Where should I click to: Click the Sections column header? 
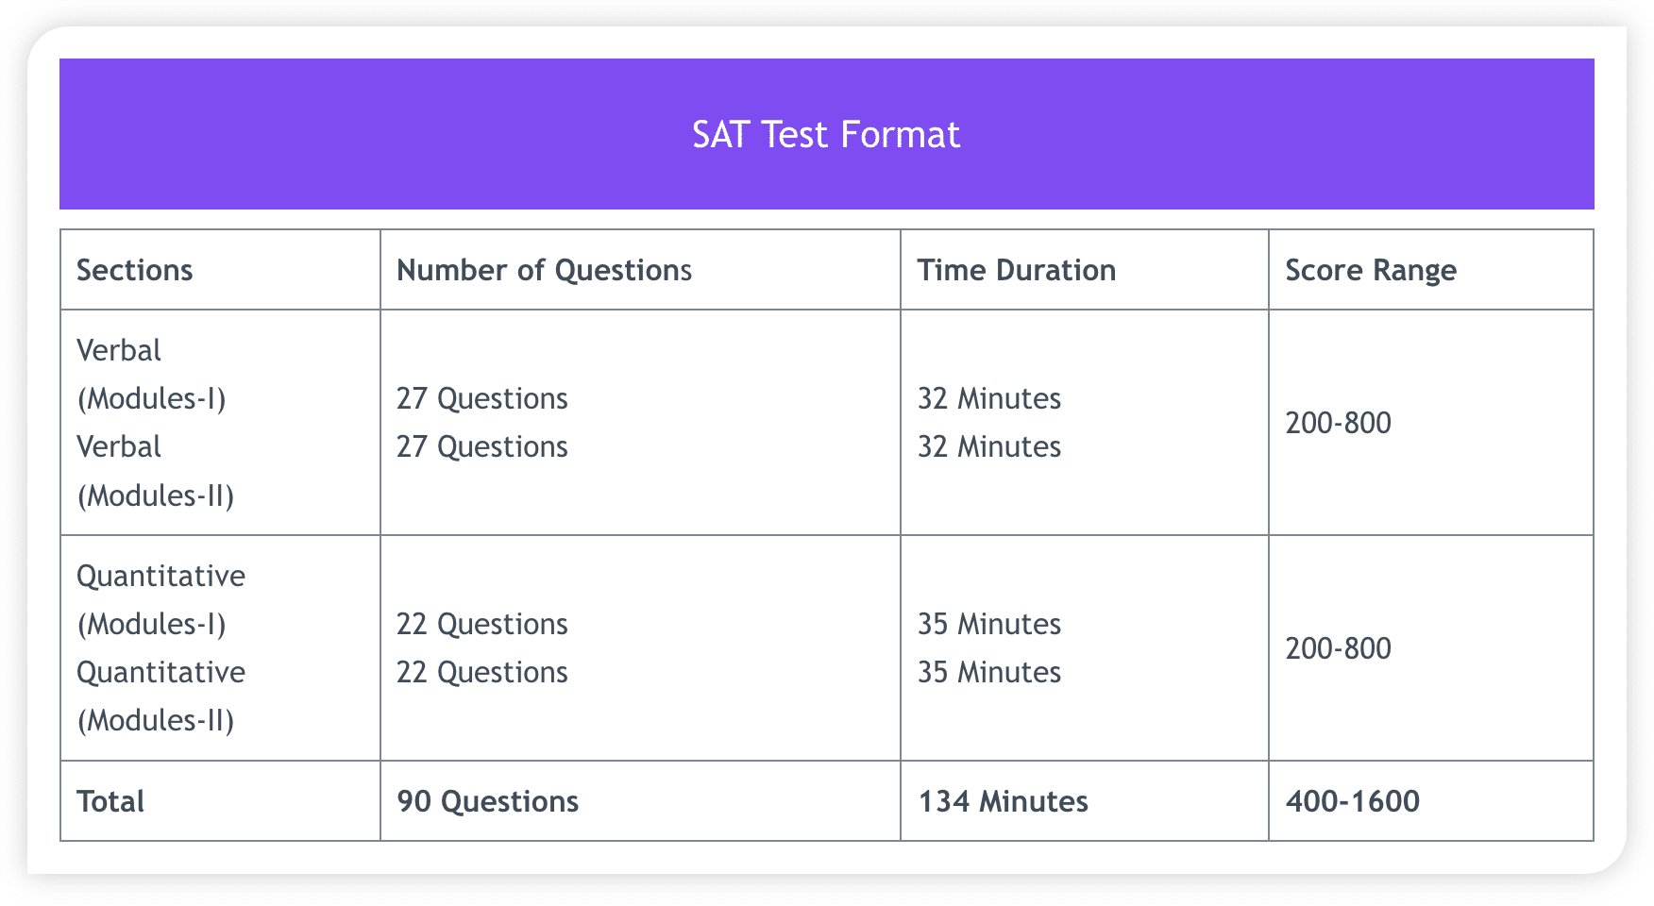(x=134, y=271)
